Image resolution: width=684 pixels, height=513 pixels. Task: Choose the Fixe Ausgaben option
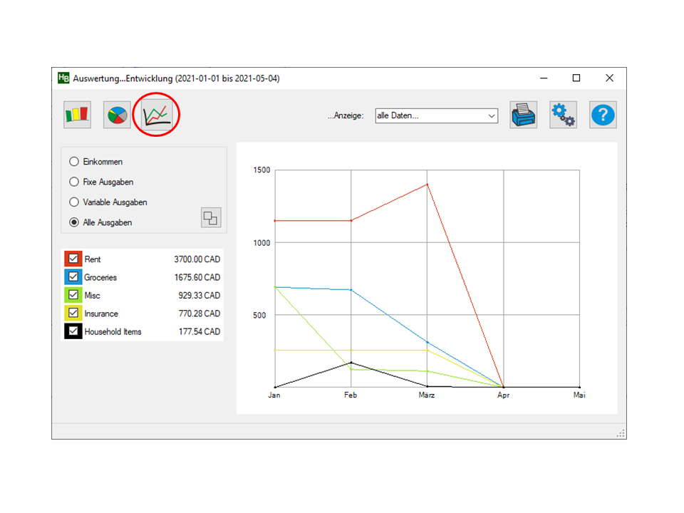coord(74,182)
